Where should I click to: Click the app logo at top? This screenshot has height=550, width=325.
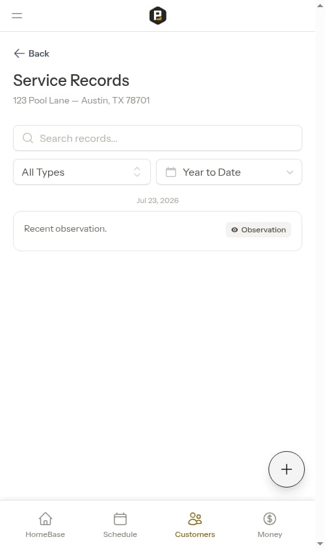pos(157,16)
